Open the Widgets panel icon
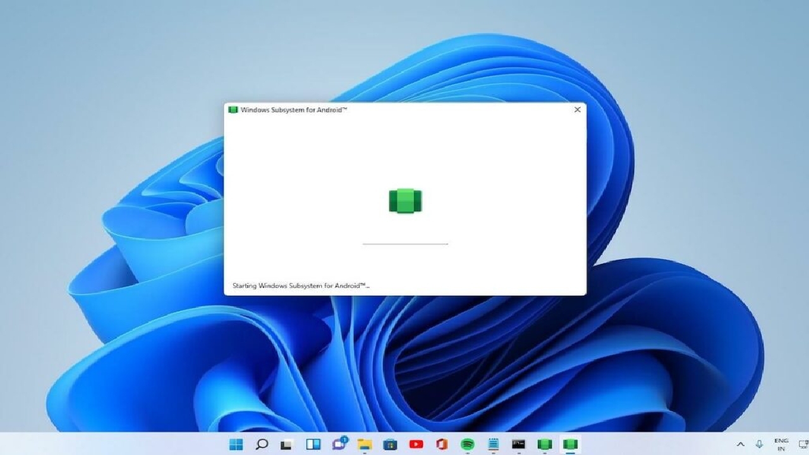Image resolution: width=809 pixels, height=455 pixels. tap(313, 444)
